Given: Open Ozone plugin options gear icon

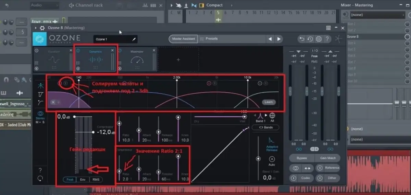Looking at the screenshot, I should coord(42,28).
